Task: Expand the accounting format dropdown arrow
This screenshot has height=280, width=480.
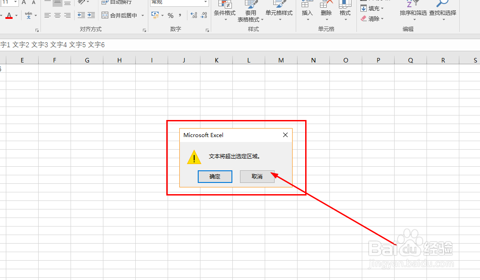Action: 163,15
